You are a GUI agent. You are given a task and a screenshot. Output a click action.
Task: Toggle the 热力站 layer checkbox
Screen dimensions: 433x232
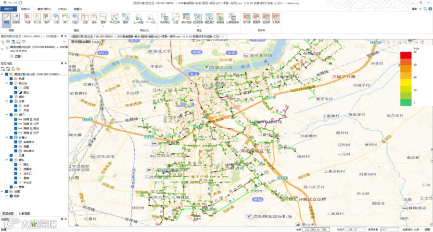pyautogui.click(x=11, y=83)
